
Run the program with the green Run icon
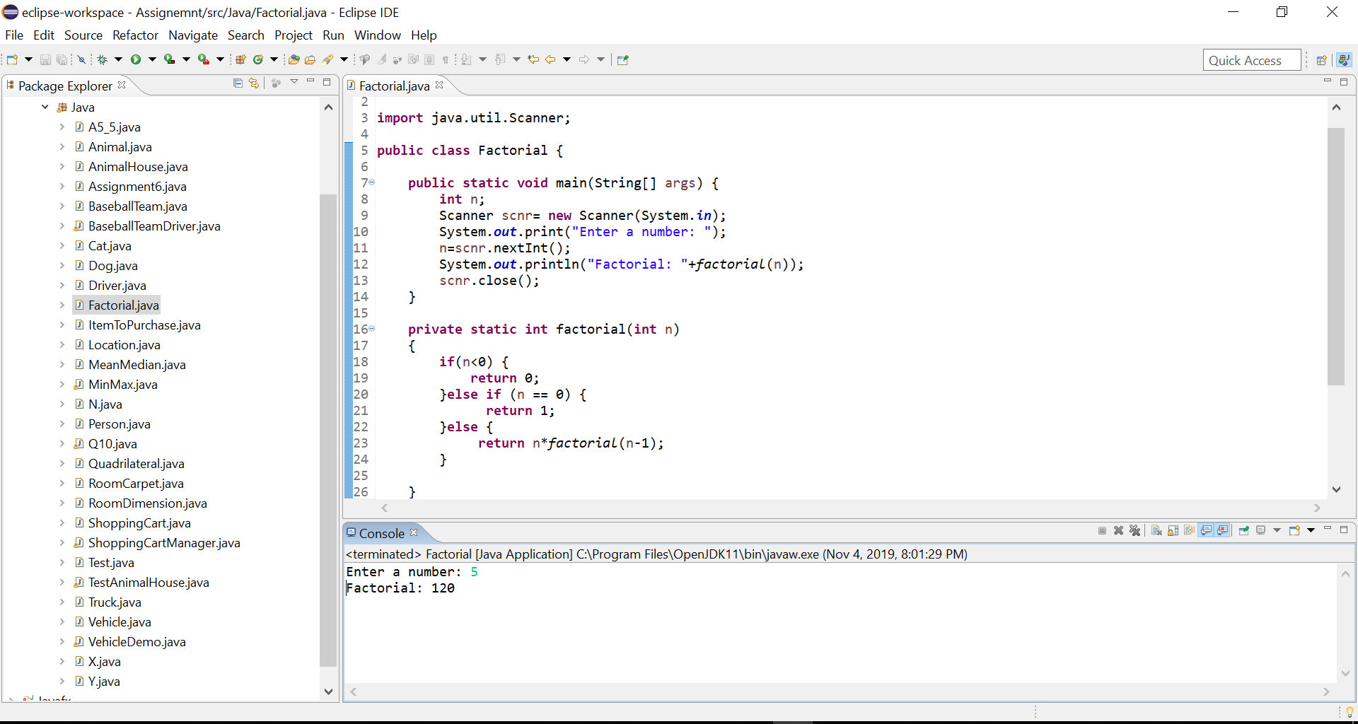(x=136, y=60)
